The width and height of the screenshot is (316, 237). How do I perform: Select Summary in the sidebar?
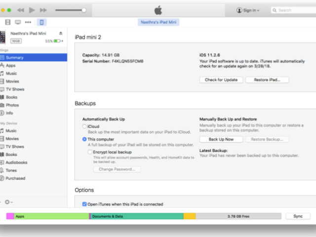pyautogui.click(x=34, y=57)
